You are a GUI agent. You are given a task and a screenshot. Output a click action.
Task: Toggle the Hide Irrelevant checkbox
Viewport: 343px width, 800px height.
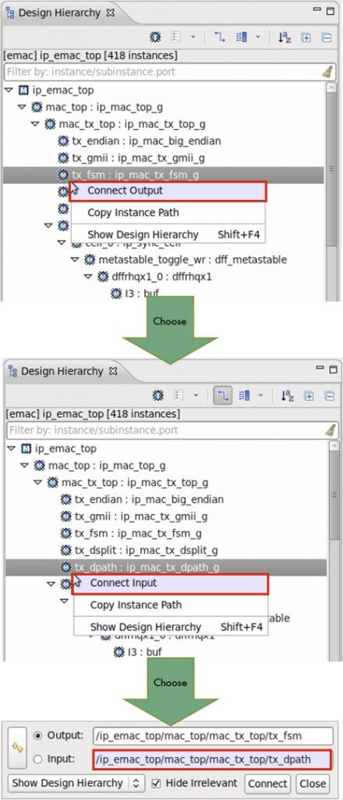pyautogui.click(x=157, y=783)
